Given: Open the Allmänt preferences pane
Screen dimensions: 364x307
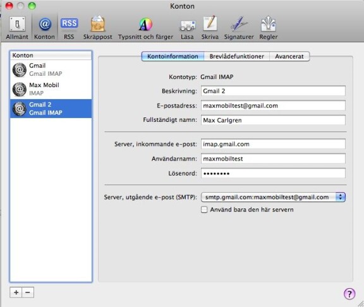Looking at the screenshot, I should [17, 28].
